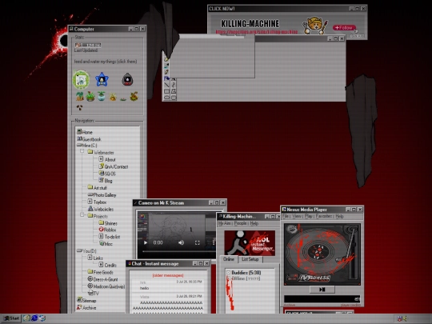Open the neocities killing-machine link
Image resolution: width=432 pixels, height=324 pixels.
click(x=257, y=32)
